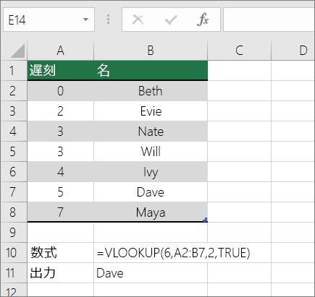Click the cell containing 'Nate'
The width and height of the screenshot is (315, 297).
click(x=151, y=132)
